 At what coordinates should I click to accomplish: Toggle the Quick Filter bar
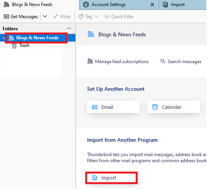[119, 16]
